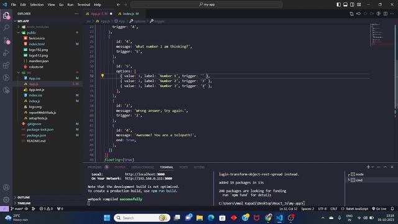
Task: Open the remote window indicator
Action: click(4, 209)
